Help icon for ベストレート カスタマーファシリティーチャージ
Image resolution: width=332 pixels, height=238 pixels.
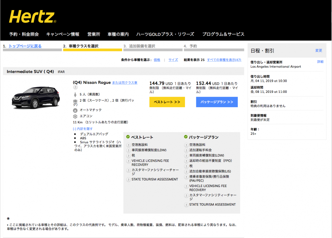pos(128,170)
